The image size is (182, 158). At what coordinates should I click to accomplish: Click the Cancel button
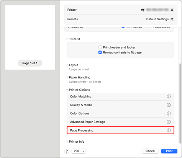pos(151,151)
